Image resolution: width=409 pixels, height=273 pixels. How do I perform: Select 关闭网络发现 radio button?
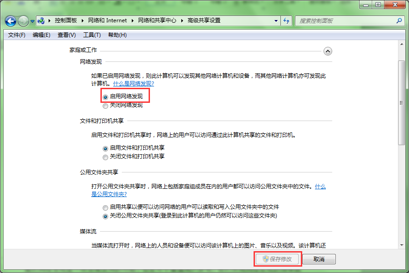point(105,106)
